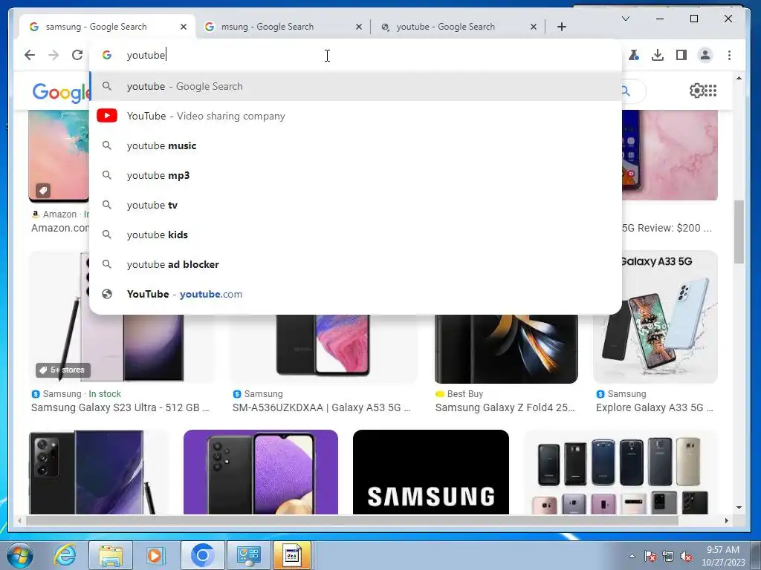Switch to msung - Google Search tab
The height and width of the screenshot is (570, 761).
(x=282, y=27)
